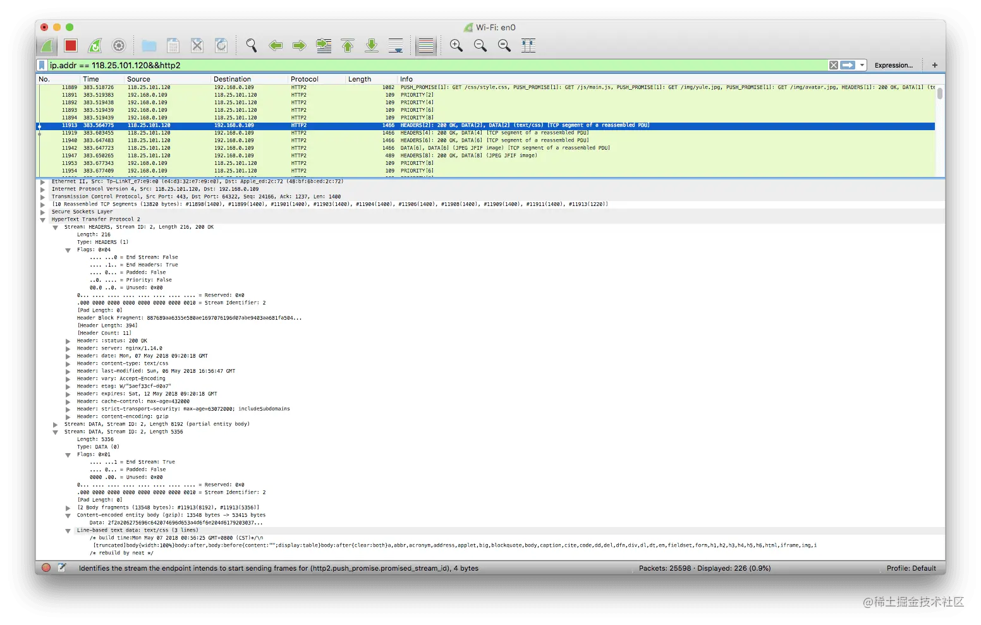
Task: Clear the display filter with X
Action: click(834, 65)
